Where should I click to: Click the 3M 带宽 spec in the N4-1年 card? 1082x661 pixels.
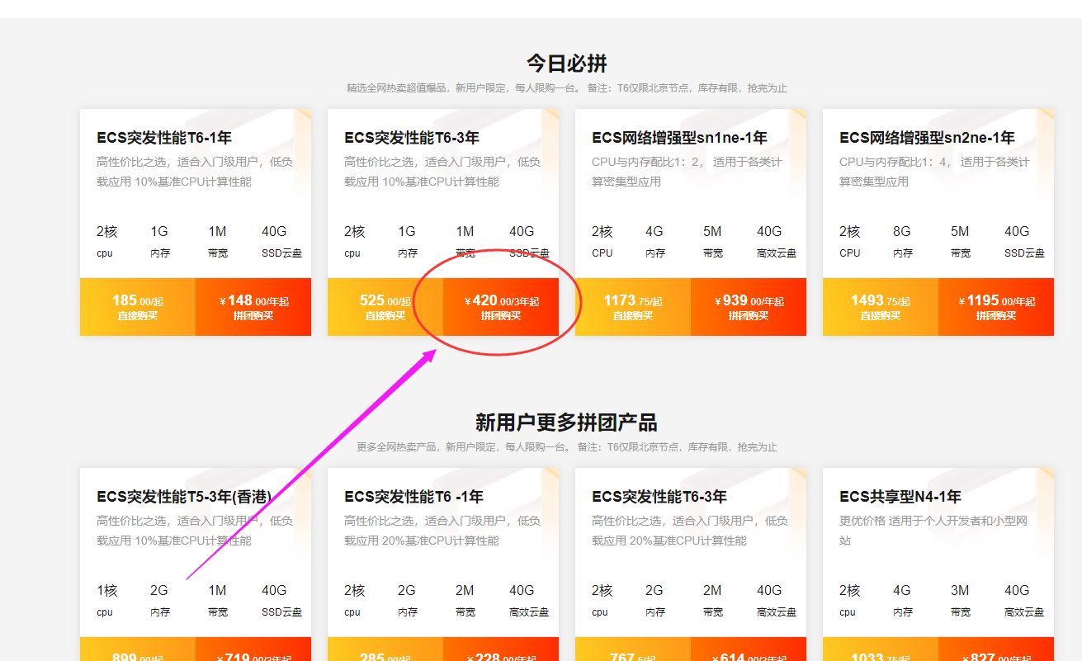[x=961, y=600]
